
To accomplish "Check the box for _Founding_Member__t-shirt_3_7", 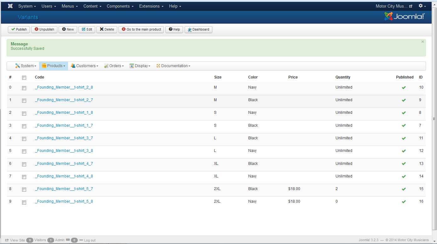I will 24,139.
